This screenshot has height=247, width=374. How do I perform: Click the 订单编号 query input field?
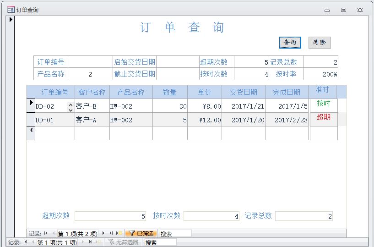(x=90, y=62)
